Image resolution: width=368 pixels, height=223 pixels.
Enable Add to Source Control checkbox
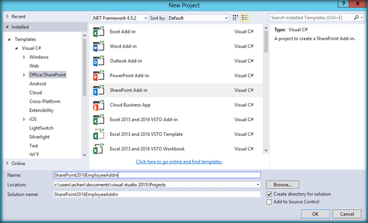(269, 202)
